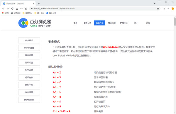The height and width of the screenshot is (114, 176).
Task: Go forward with the forward arrow
Action: (x=8, y=8)
